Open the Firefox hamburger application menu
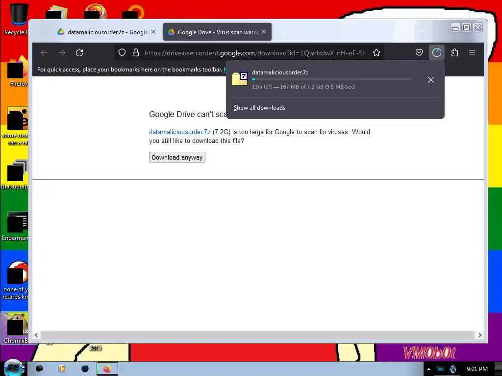 [472, 52]
